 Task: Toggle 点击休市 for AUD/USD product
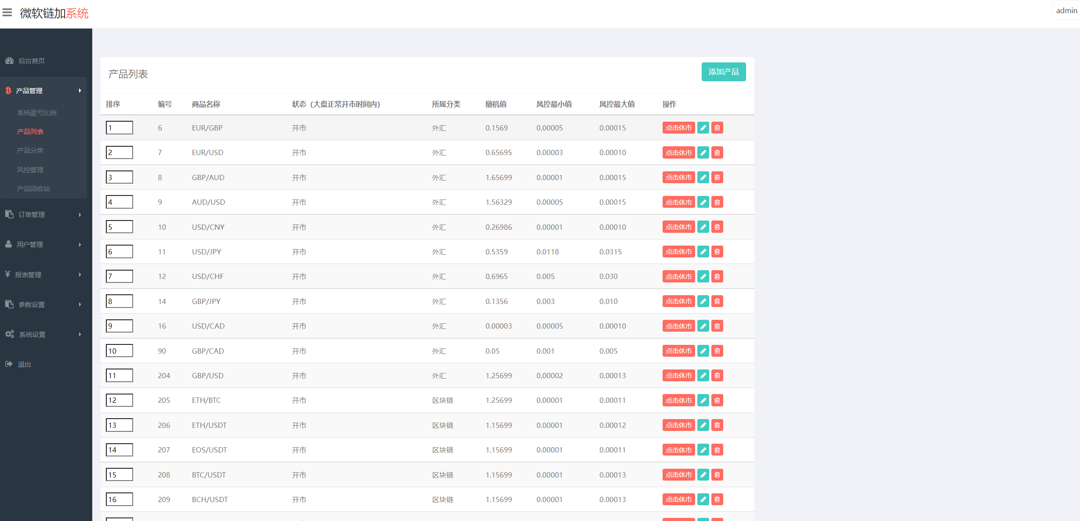678,202
